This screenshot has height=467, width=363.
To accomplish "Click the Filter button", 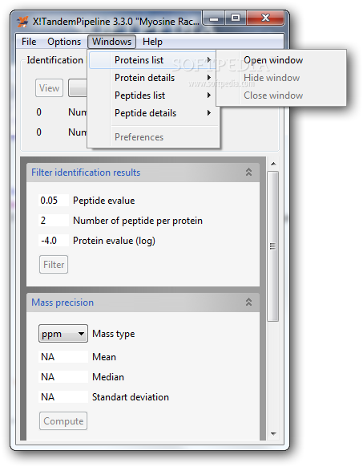I will click(54, 265).
